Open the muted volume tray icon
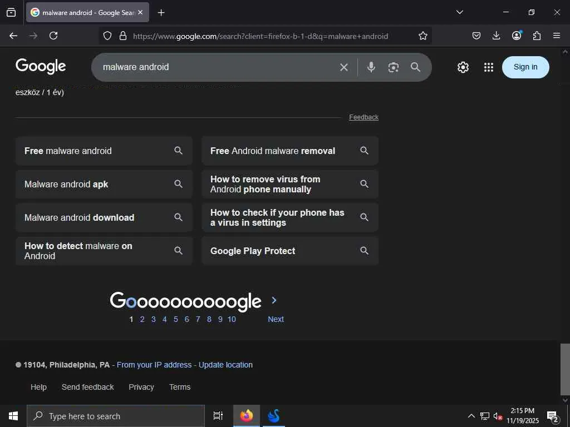Image resolution: width=570 pixels, height=427 pixels. pos(498,416)
